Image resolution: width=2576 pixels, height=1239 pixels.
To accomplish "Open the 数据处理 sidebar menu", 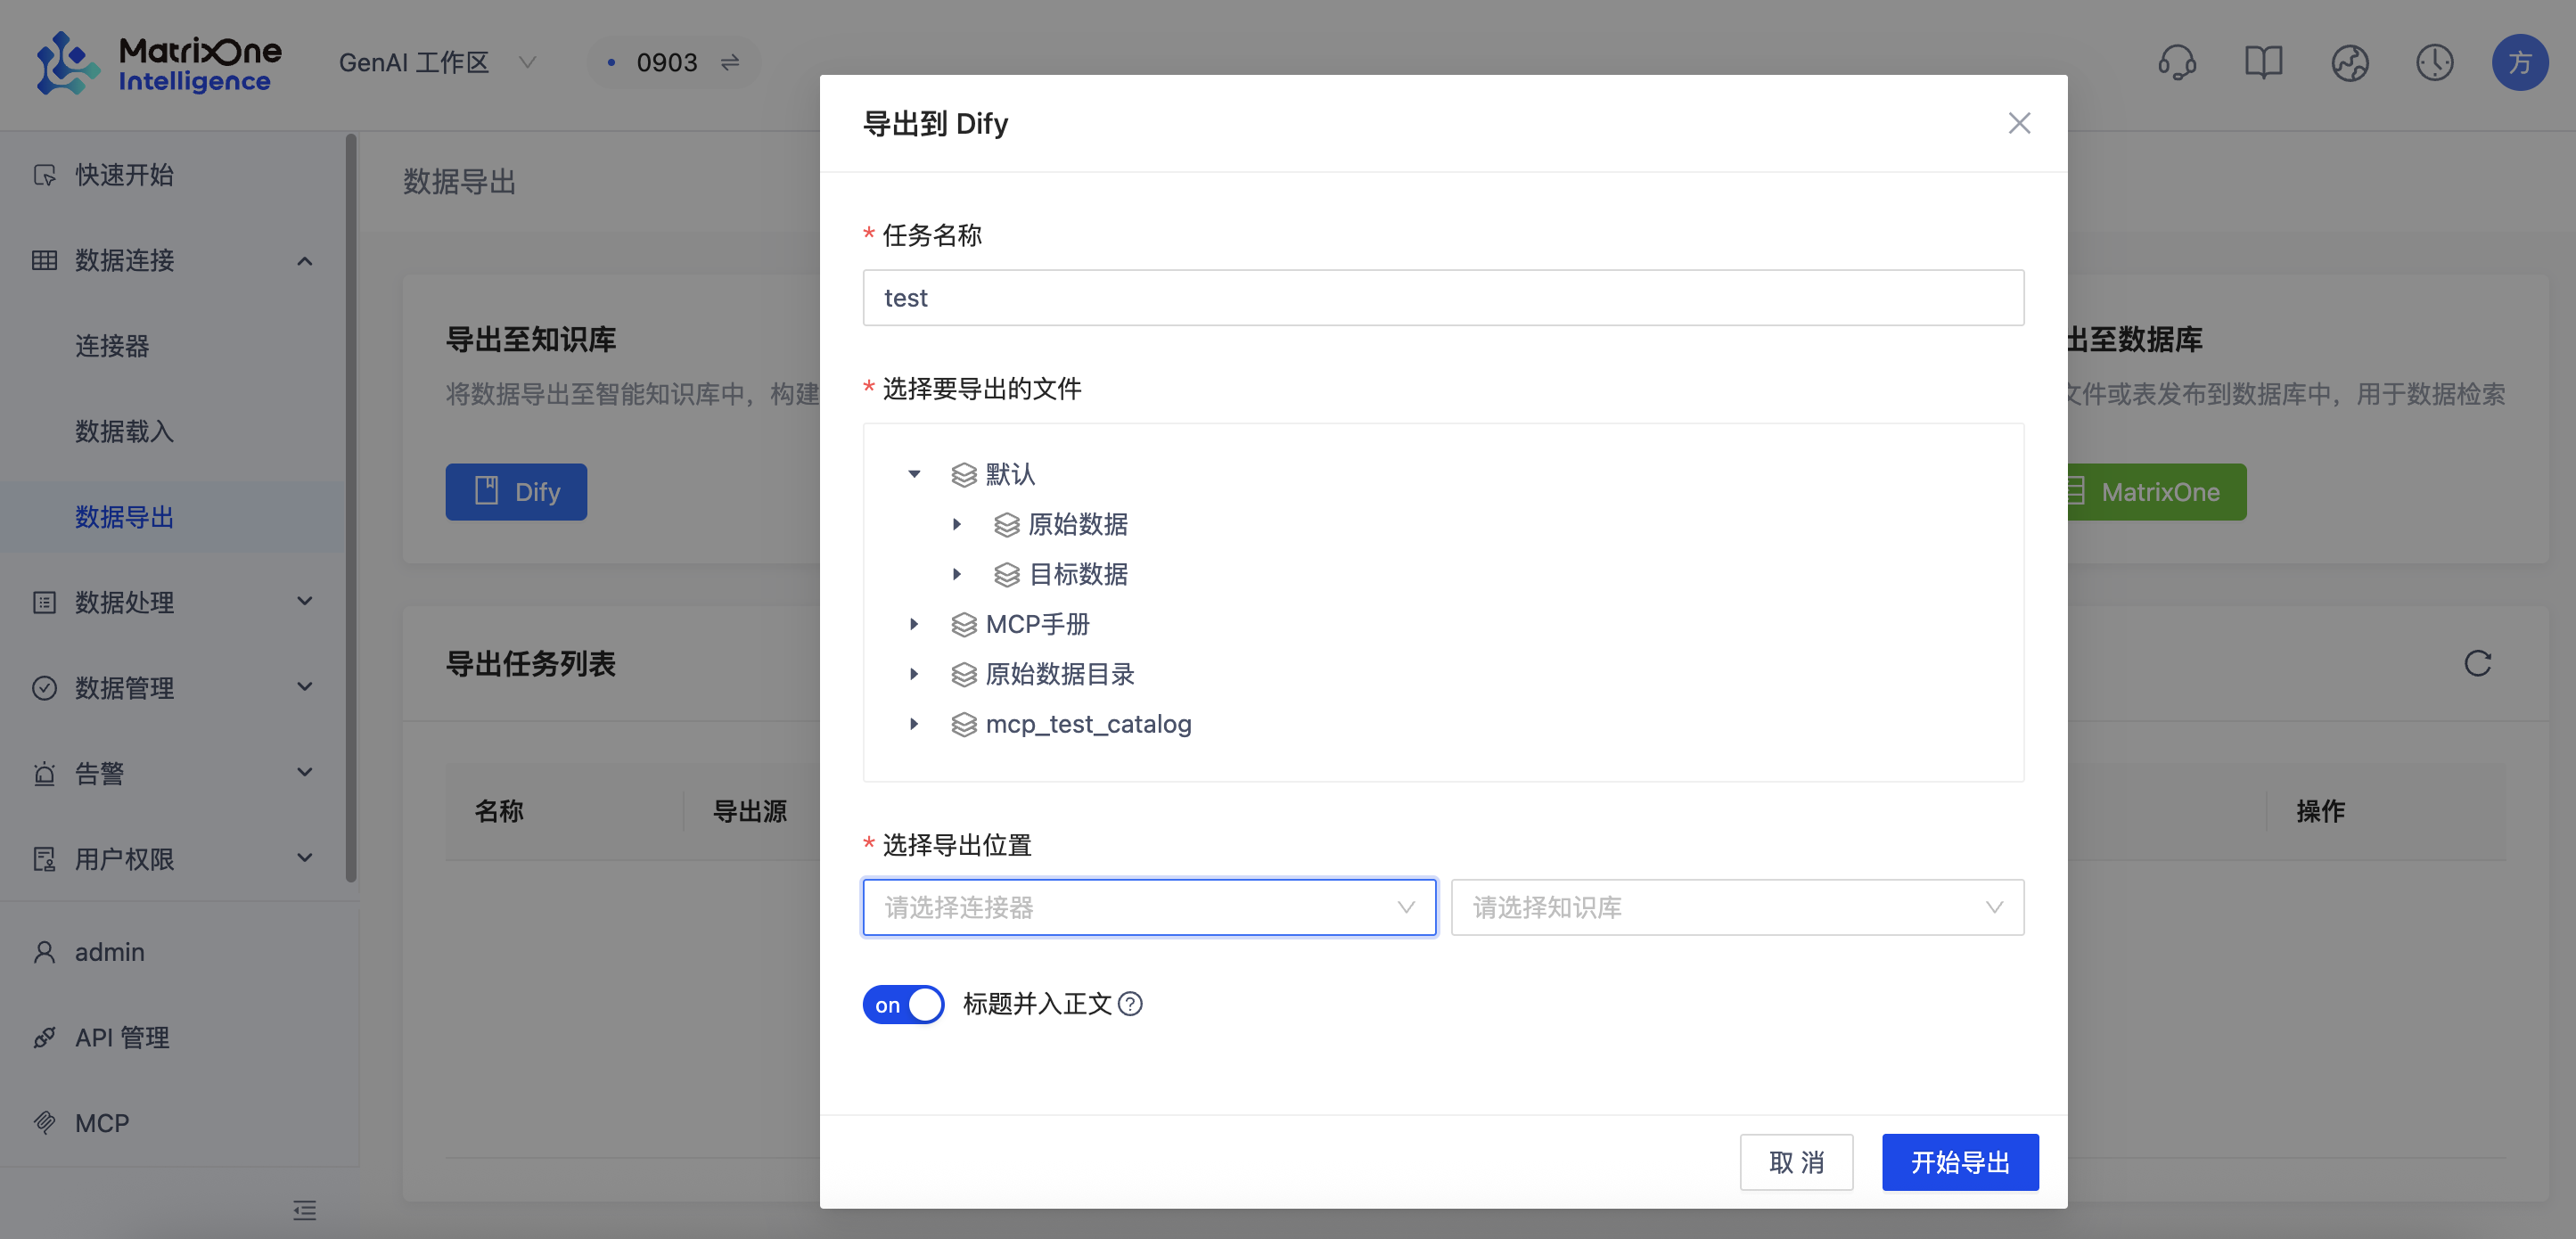I will pyautogui.click(x=172, y=602).
